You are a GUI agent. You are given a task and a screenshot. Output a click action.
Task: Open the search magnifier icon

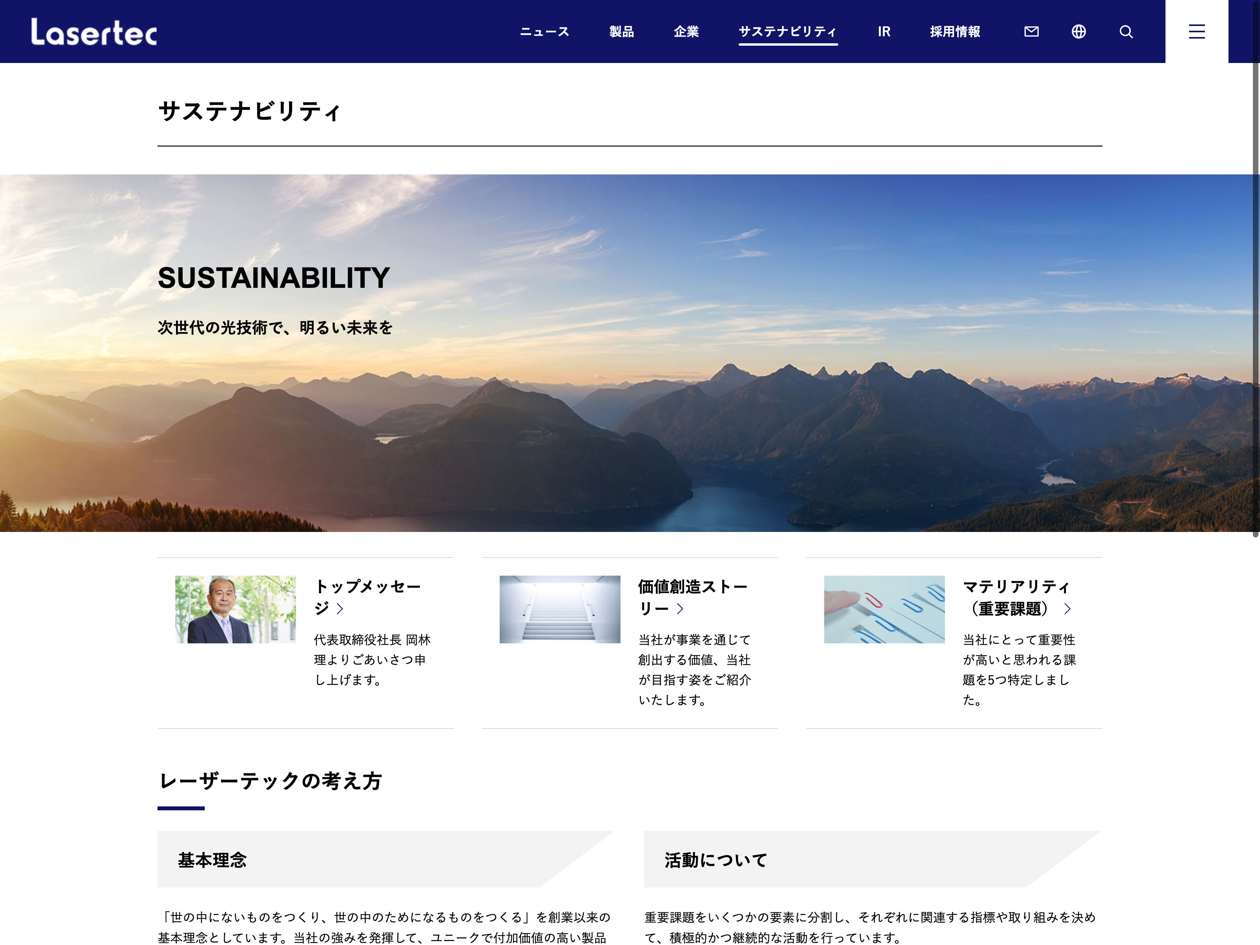[1126, 32]
